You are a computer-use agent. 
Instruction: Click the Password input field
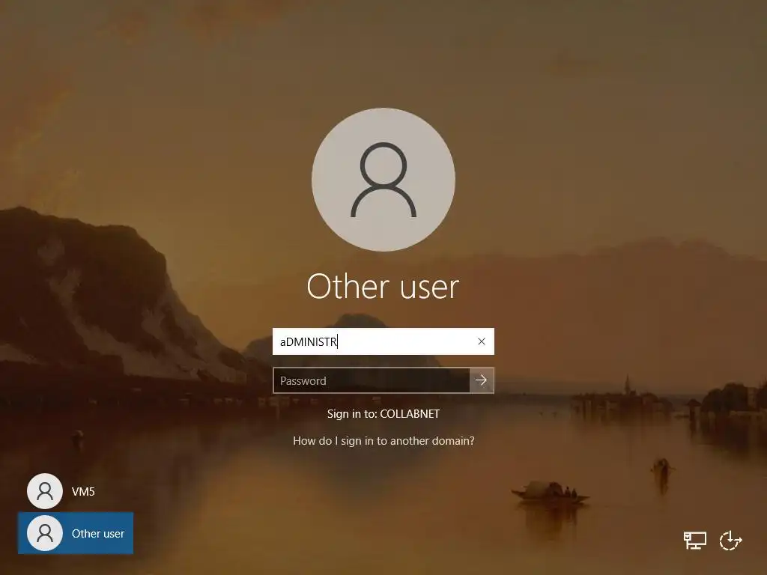(x=372, y=380)
